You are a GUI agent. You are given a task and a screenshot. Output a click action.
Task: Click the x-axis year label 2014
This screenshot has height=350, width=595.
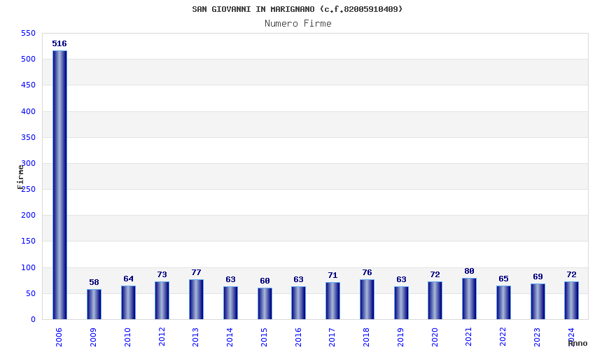[x=230, y=337]
